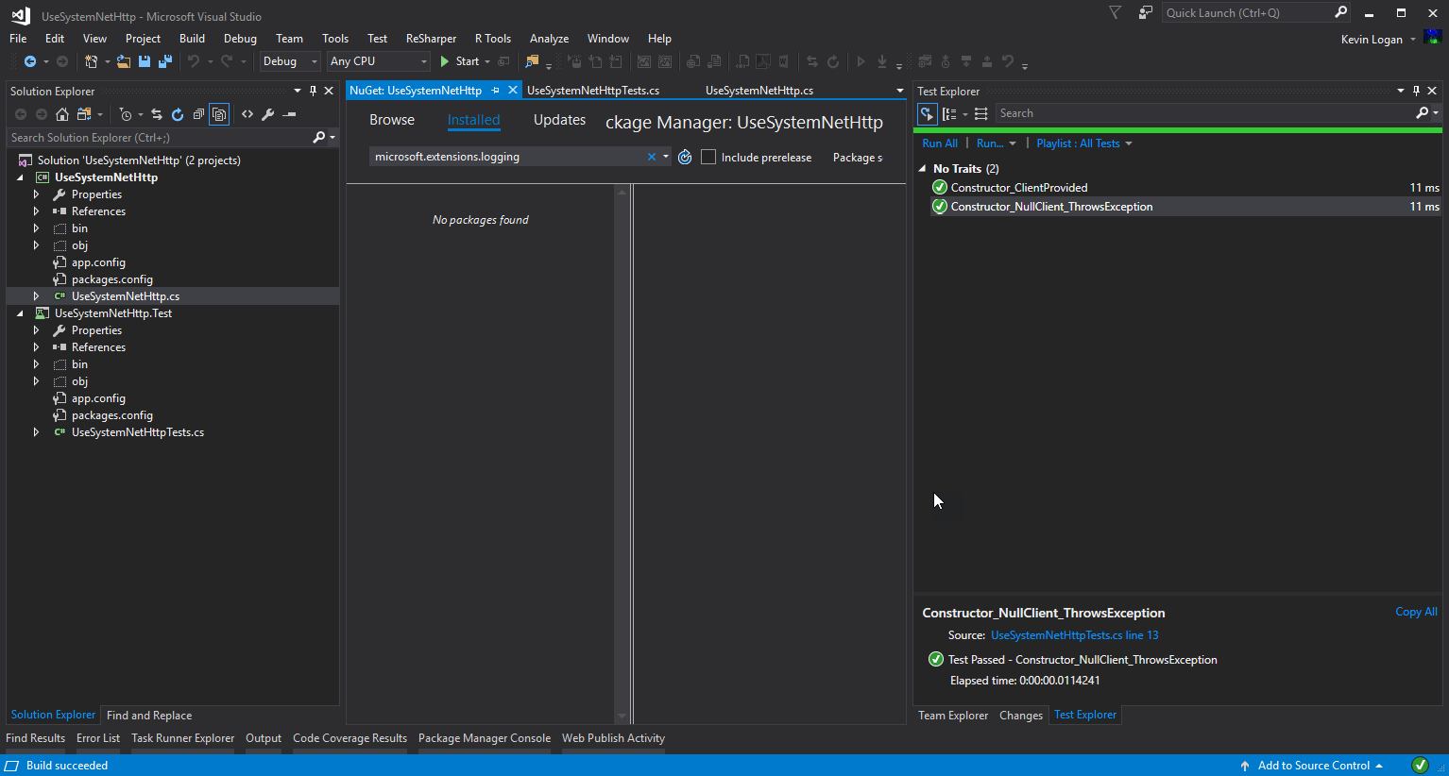Viewport: 1449px width, 776px height.
Task: Click Collapse All icon in Solution Explorer
Action: [198, 114]
